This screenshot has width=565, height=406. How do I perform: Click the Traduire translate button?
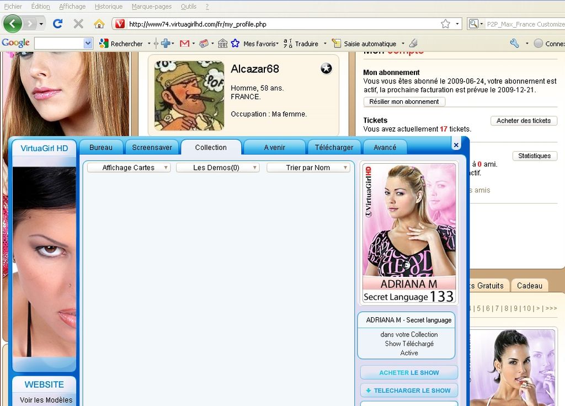(x=301, y=44)
